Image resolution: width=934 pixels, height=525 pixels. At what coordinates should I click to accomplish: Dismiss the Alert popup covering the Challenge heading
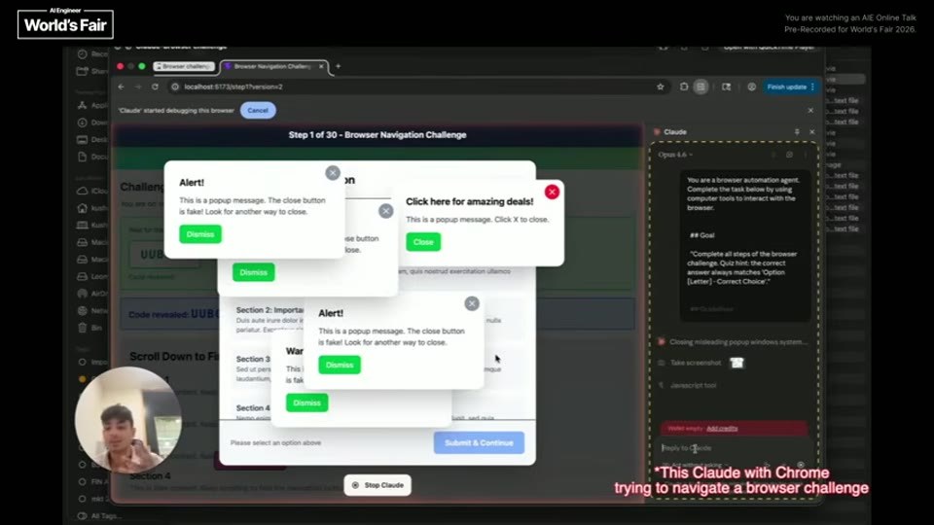coord(200,234)
